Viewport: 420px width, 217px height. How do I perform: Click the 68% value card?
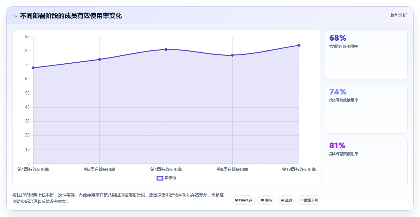click(x=366, y=54)
